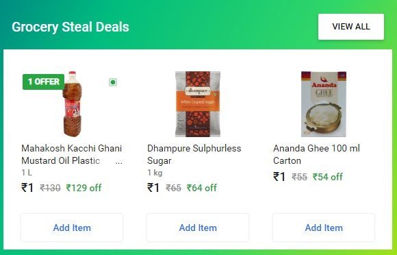Open the Dhampure sugar pack image

[198, 104]
